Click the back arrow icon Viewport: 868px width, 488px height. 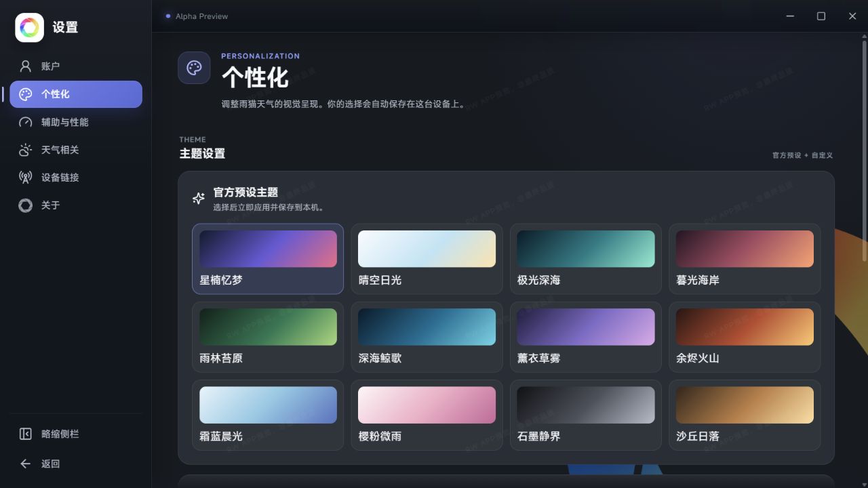(x=25, y=464)
